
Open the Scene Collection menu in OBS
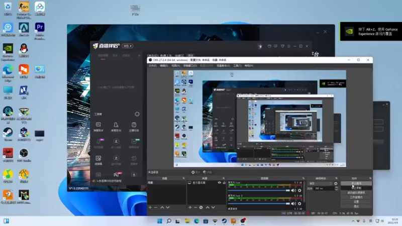tap(223, 66)
